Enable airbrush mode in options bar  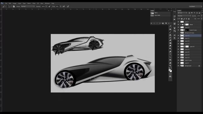(x=64, y=6)
